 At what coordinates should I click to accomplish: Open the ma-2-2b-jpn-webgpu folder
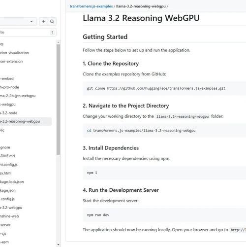(18, 96)
